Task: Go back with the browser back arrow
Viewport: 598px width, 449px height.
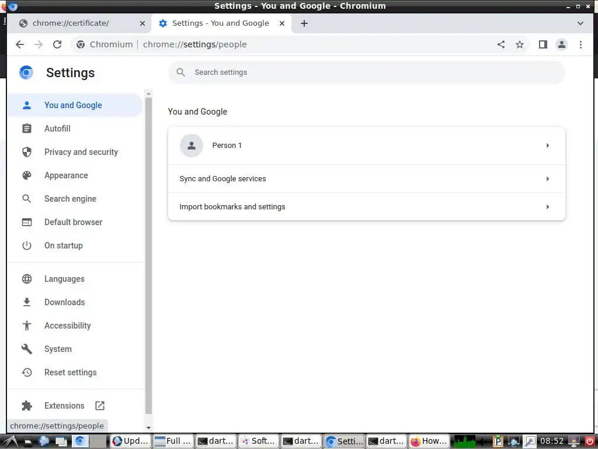Action: point(20,44)
